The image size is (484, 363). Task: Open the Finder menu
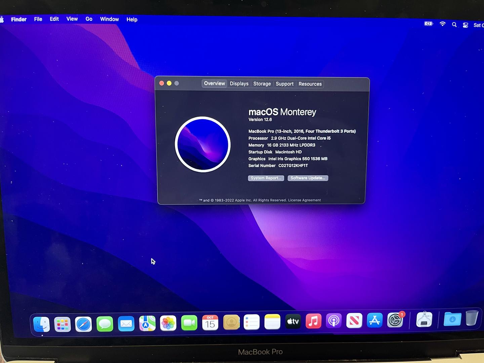point(19,19)
